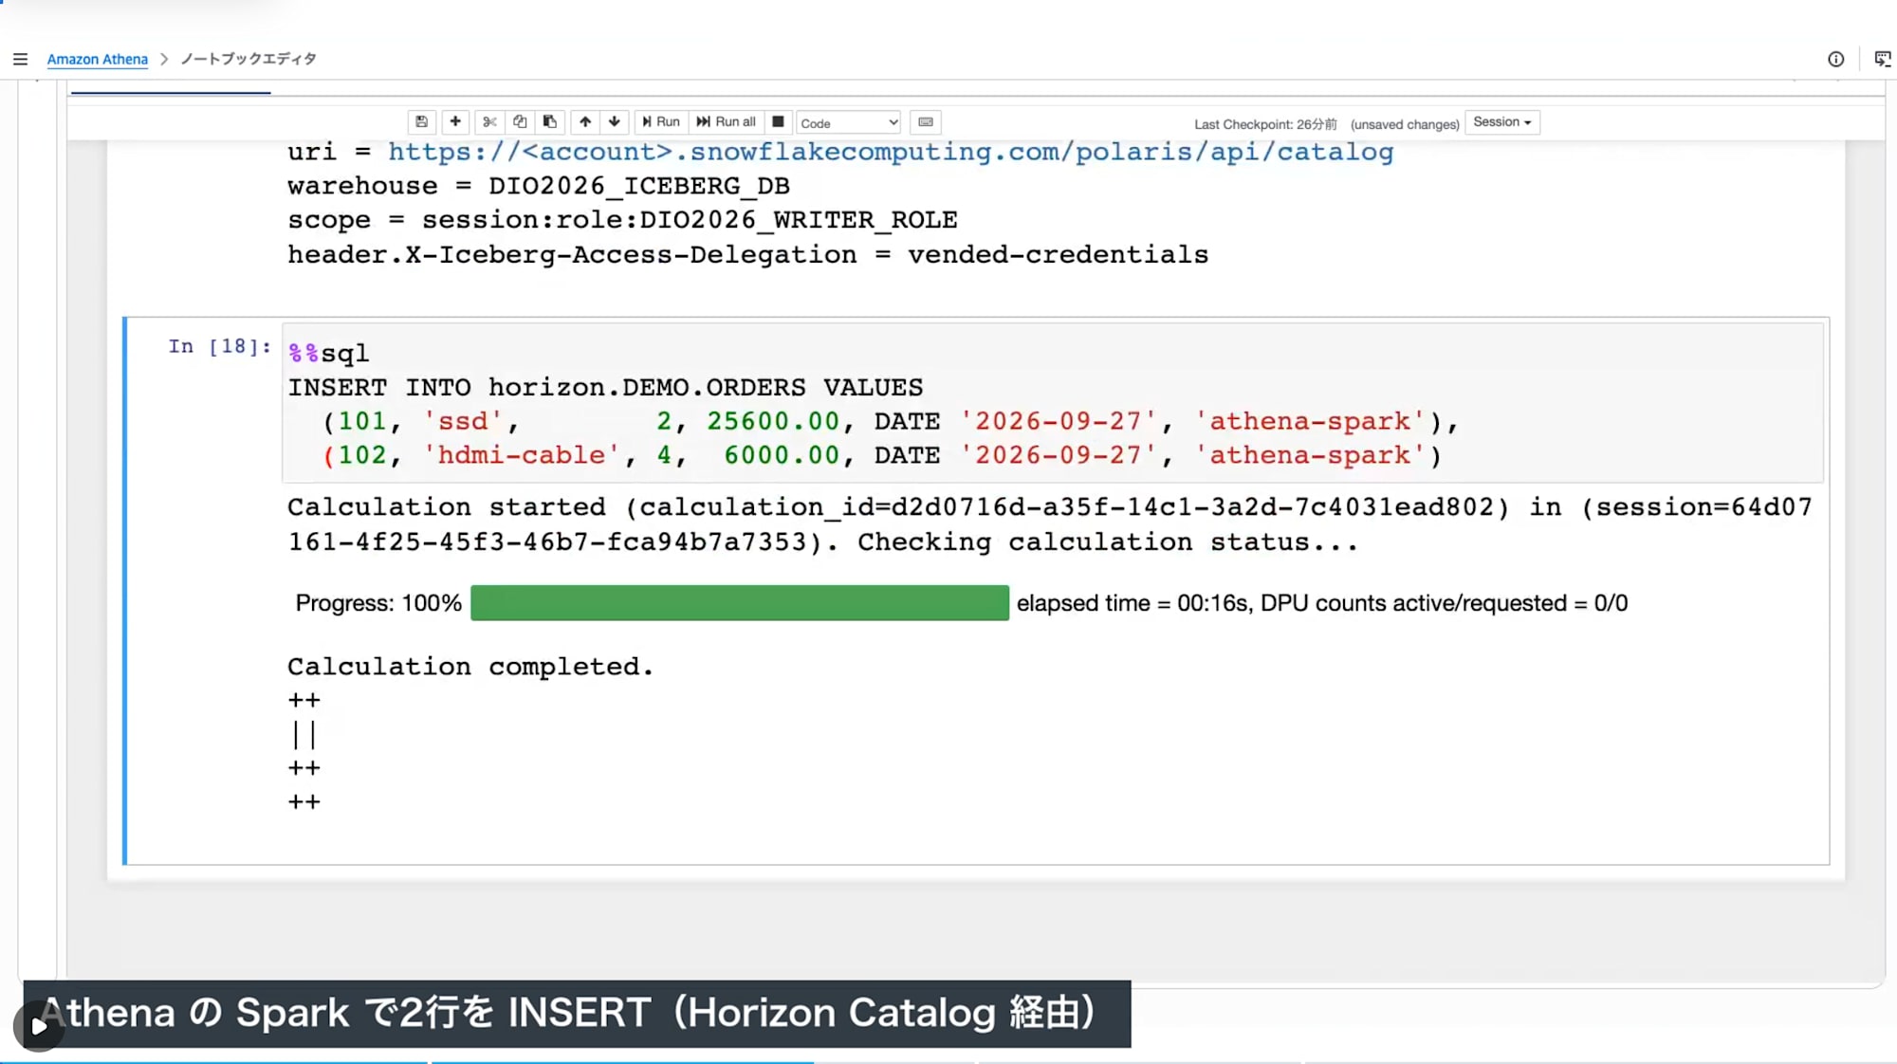
Task: Open the hamburger navigation menu
Action: (20, 59)
